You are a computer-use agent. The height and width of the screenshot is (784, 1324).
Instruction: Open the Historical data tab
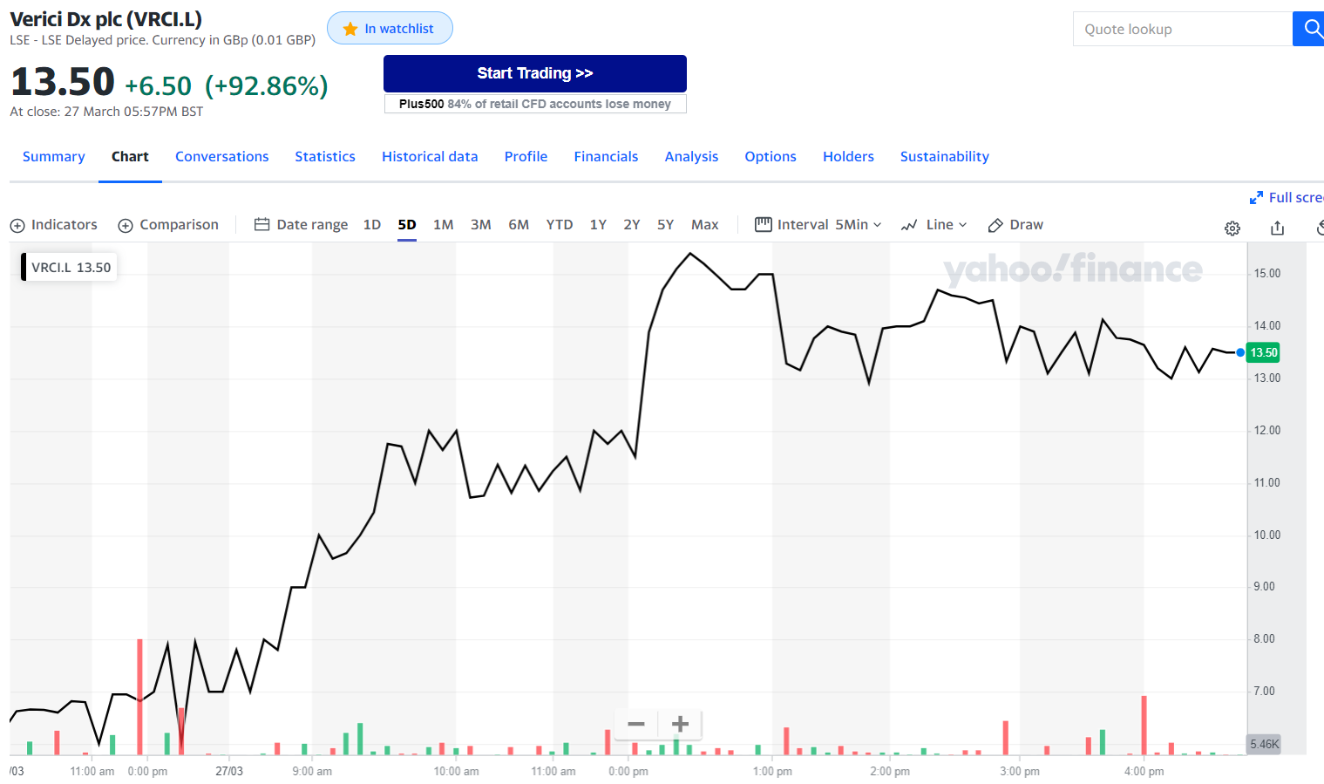(430, 156)
